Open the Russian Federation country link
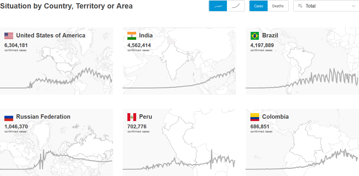Viewport: 359px width, 176px height. [x=43, y=117]
